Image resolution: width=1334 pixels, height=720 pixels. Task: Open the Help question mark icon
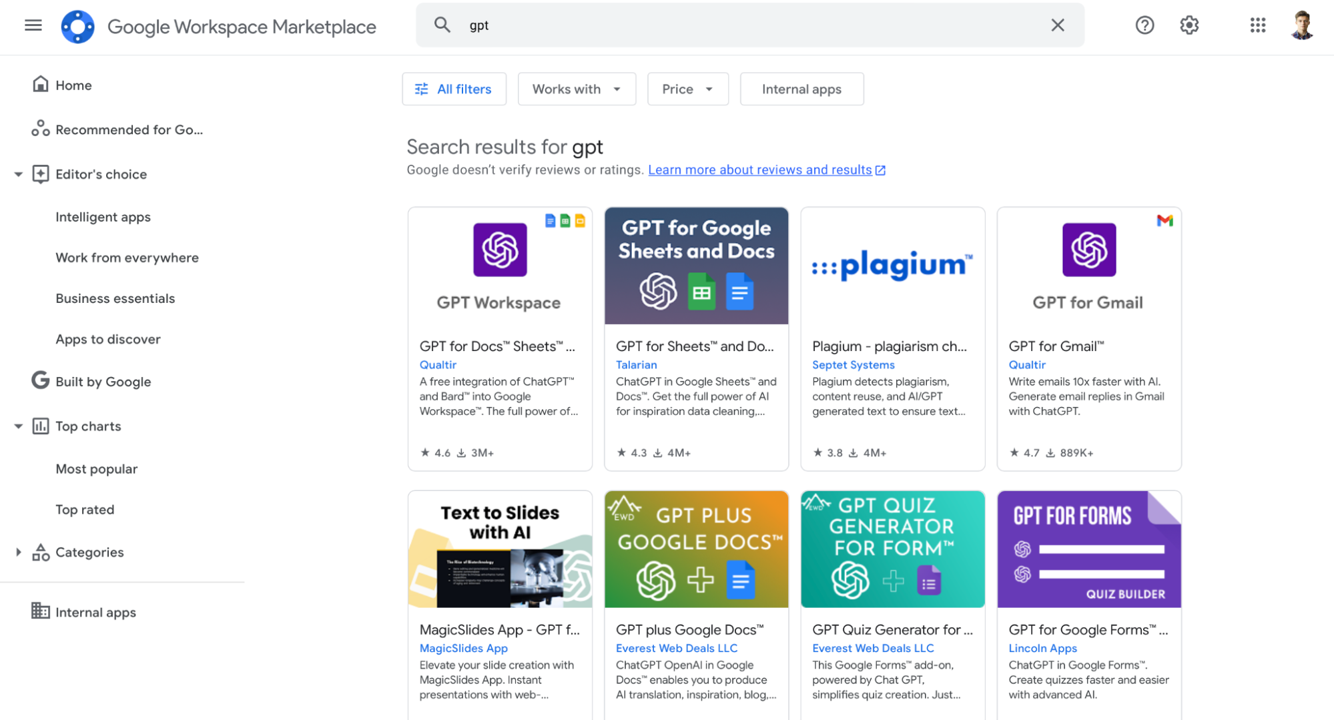pyautogui.click(x=1144, y=25)
